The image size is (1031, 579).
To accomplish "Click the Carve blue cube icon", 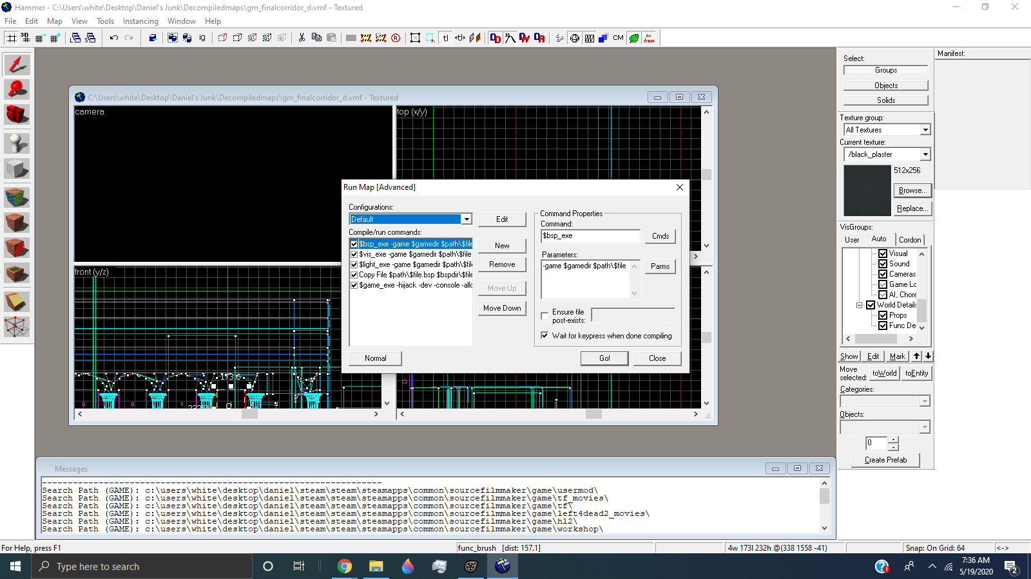I will click(153, 38).
